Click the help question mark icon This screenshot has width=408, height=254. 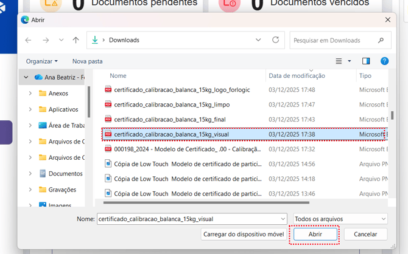[384, 61]
